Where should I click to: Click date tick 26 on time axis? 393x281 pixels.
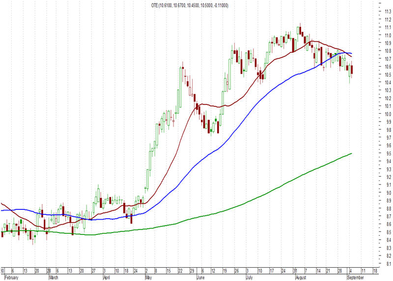pyautogui.click(x=236, y=271)
